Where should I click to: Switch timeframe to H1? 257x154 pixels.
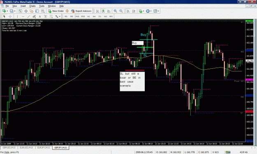tap(89, 16)
